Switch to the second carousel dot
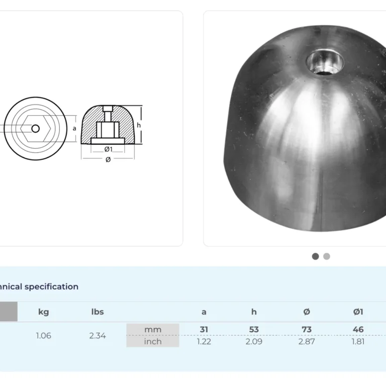Screen dimensions: 386x386 coord(327,256)
